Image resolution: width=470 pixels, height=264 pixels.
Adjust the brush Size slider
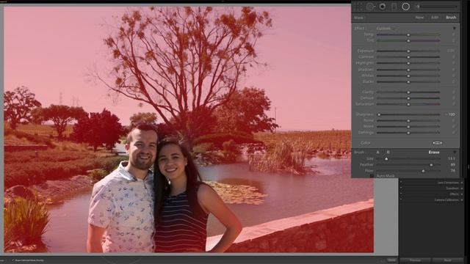408,158
